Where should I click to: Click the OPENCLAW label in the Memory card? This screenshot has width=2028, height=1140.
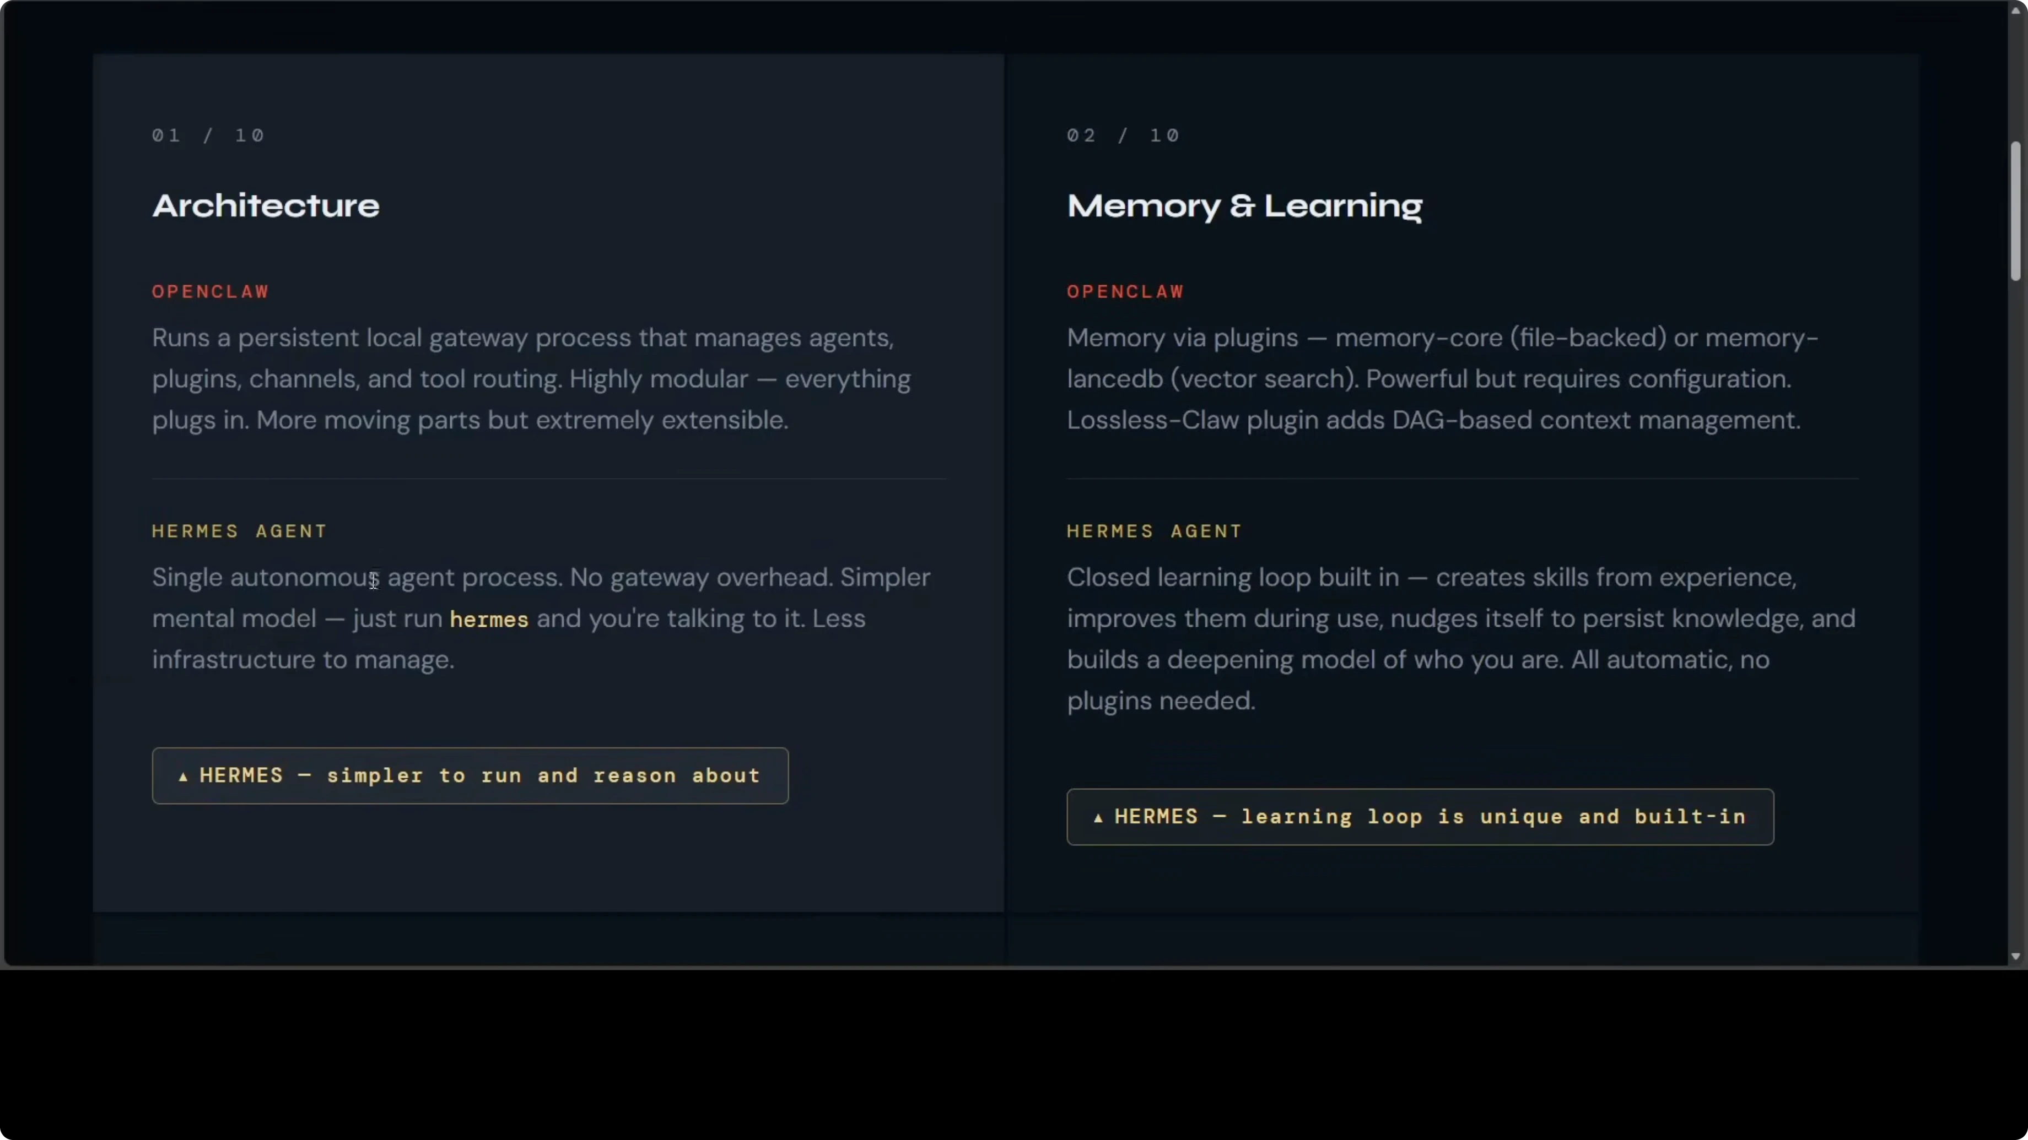coord(1125,292)
